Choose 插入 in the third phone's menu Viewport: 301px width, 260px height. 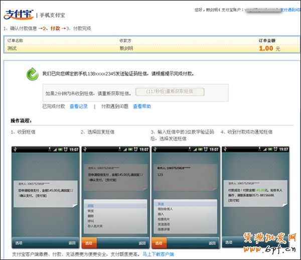click(x=161, y=214)
